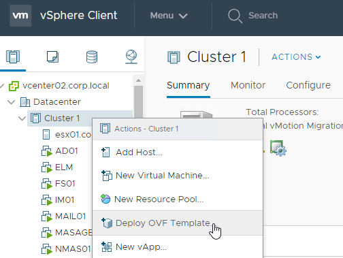This screenshot has width=343, height=258.
Task: Switch to the Configure tab
Action: 308,85
